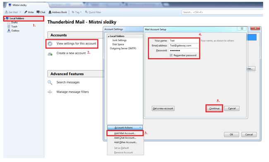Click the Chat speech bubble icon
The height and width of the screenshot is (162, 269).
[38, 12]
